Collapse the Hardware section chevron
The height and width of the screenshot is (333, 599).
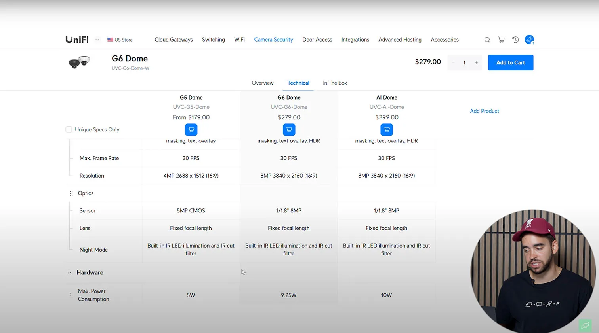(x=70, y=273)
